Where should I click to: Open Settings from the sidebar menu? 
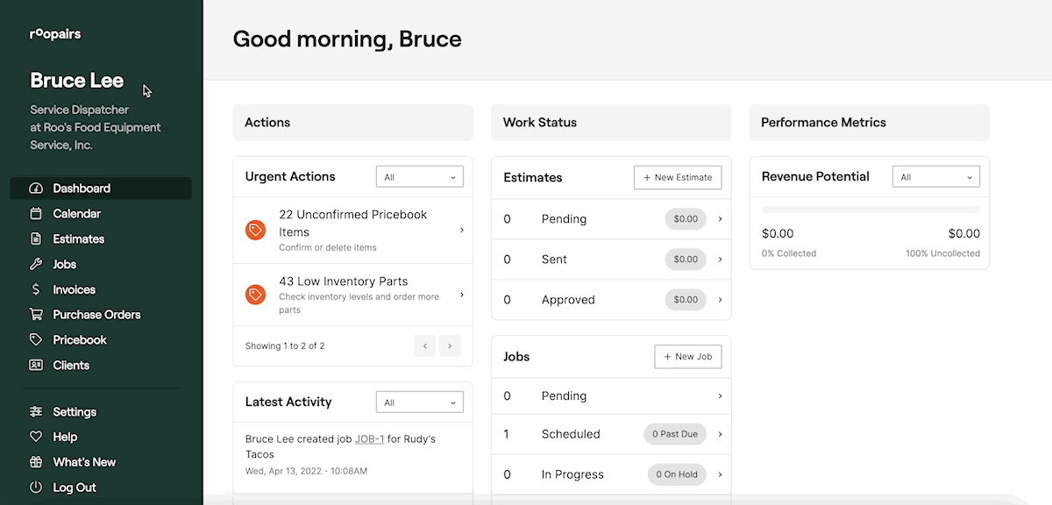[75, 412]
